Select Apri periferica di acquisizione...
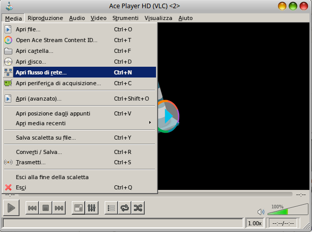The image size is (312, 232). pyautogui.click(x=80, y=83)
